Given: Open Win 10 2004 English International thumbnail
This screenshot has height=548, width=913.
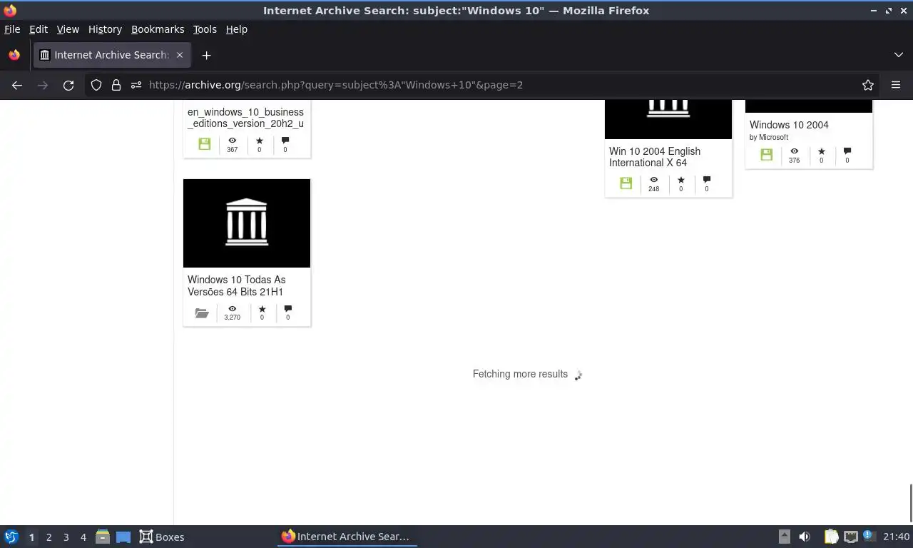Looking at the screenshot, I should pos(668,119).
